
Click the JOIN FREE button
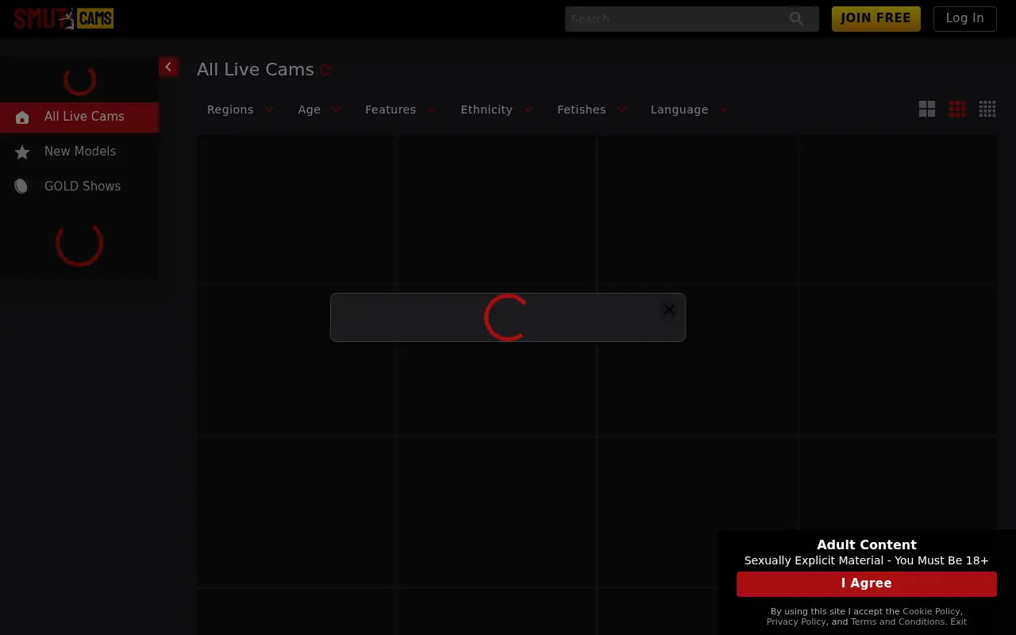click(876, 18)
